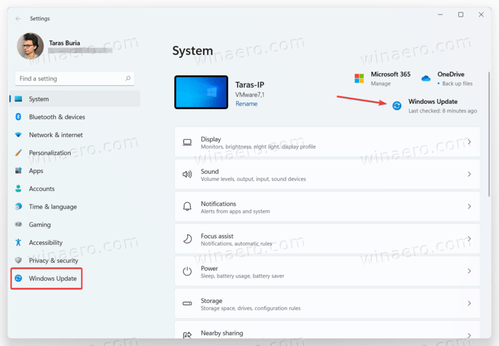Screen dimensions: 499x346
Task: Expand Notifications using its chevron
Action: (x=469, y=206)
